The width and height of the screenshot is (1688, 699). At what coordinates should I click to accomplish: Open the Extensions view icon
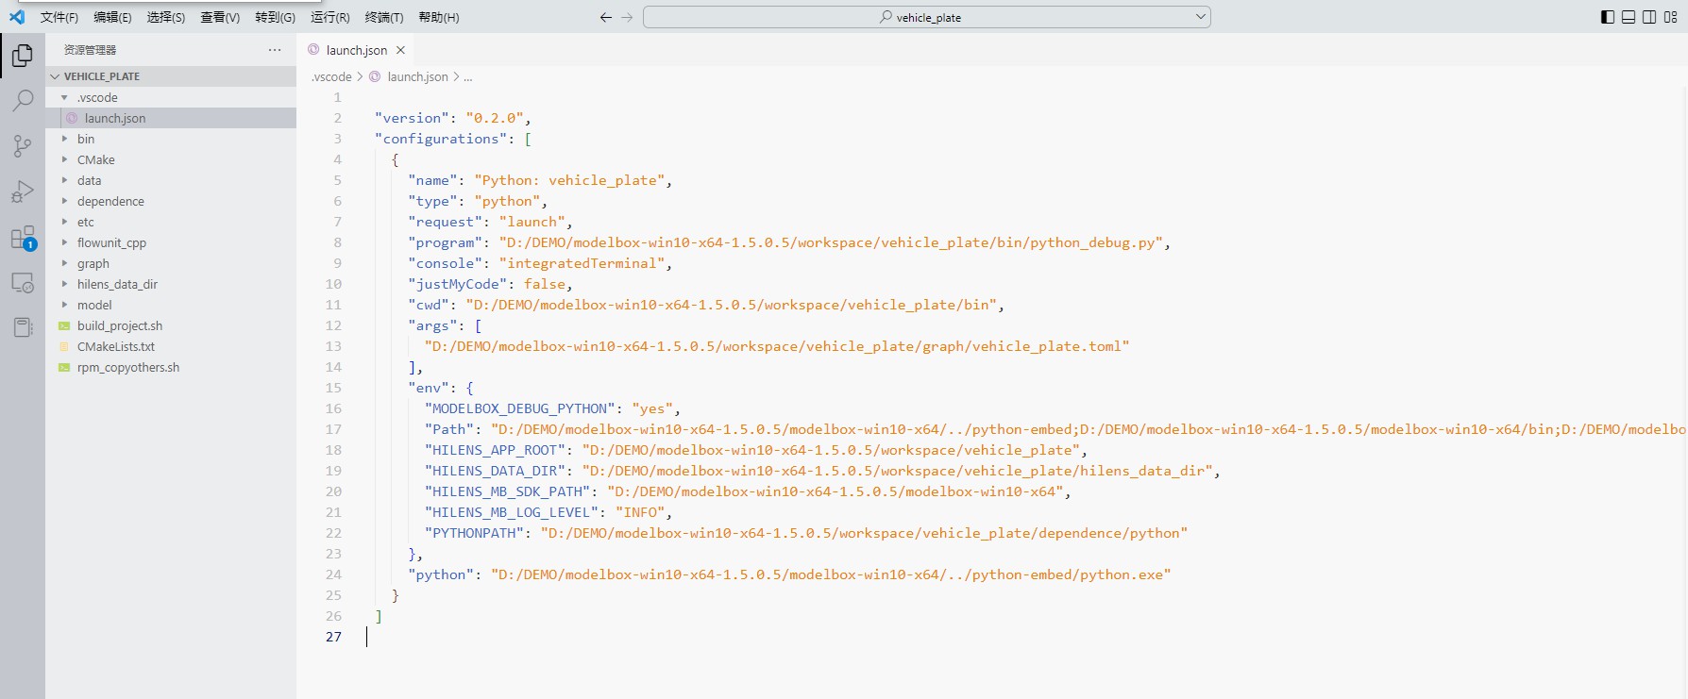(23, 238)
